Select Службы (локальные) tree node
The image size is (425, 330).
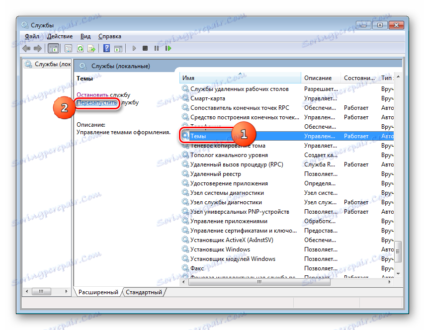coord(48,64)
